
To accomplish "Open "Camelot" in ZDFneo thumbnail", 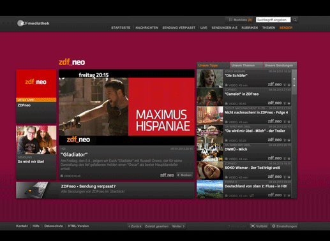I will coord(210,97).
